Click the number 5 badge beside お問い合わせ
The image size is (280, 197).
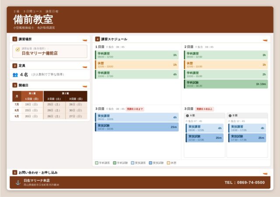pyautogui.click(x=14, y=173)
